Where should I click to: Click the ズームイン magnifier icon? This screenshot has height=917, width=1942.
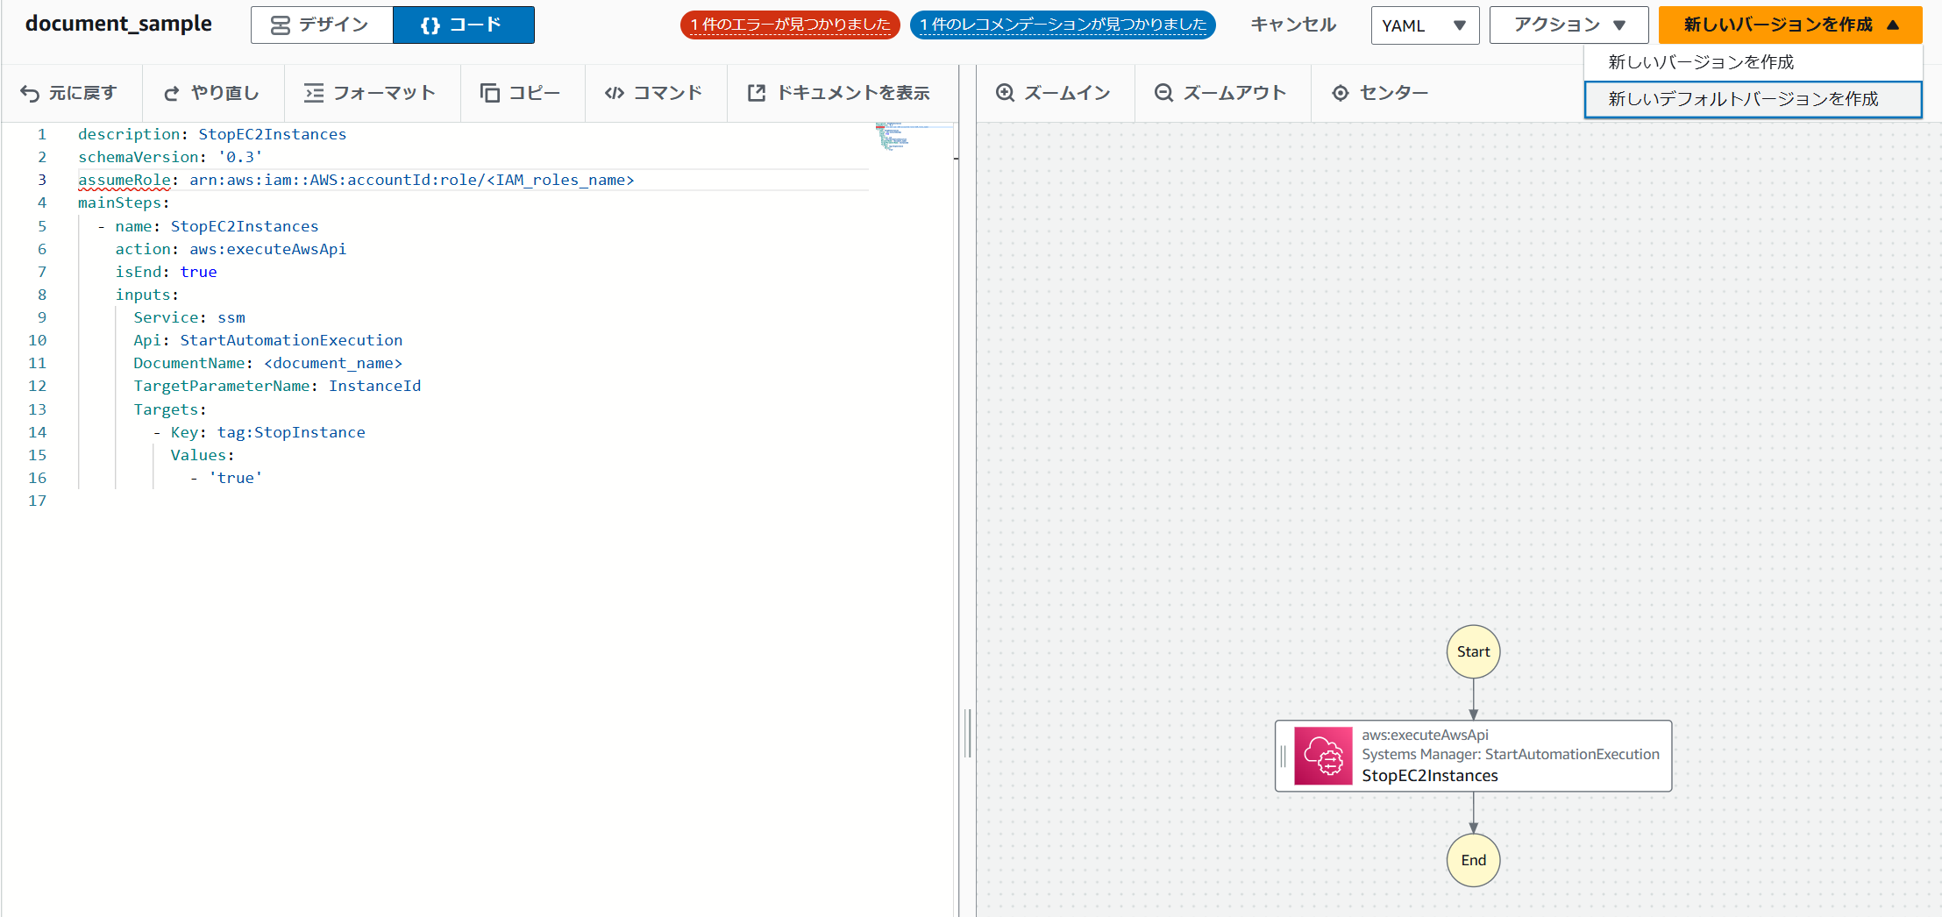[1005, 93]
